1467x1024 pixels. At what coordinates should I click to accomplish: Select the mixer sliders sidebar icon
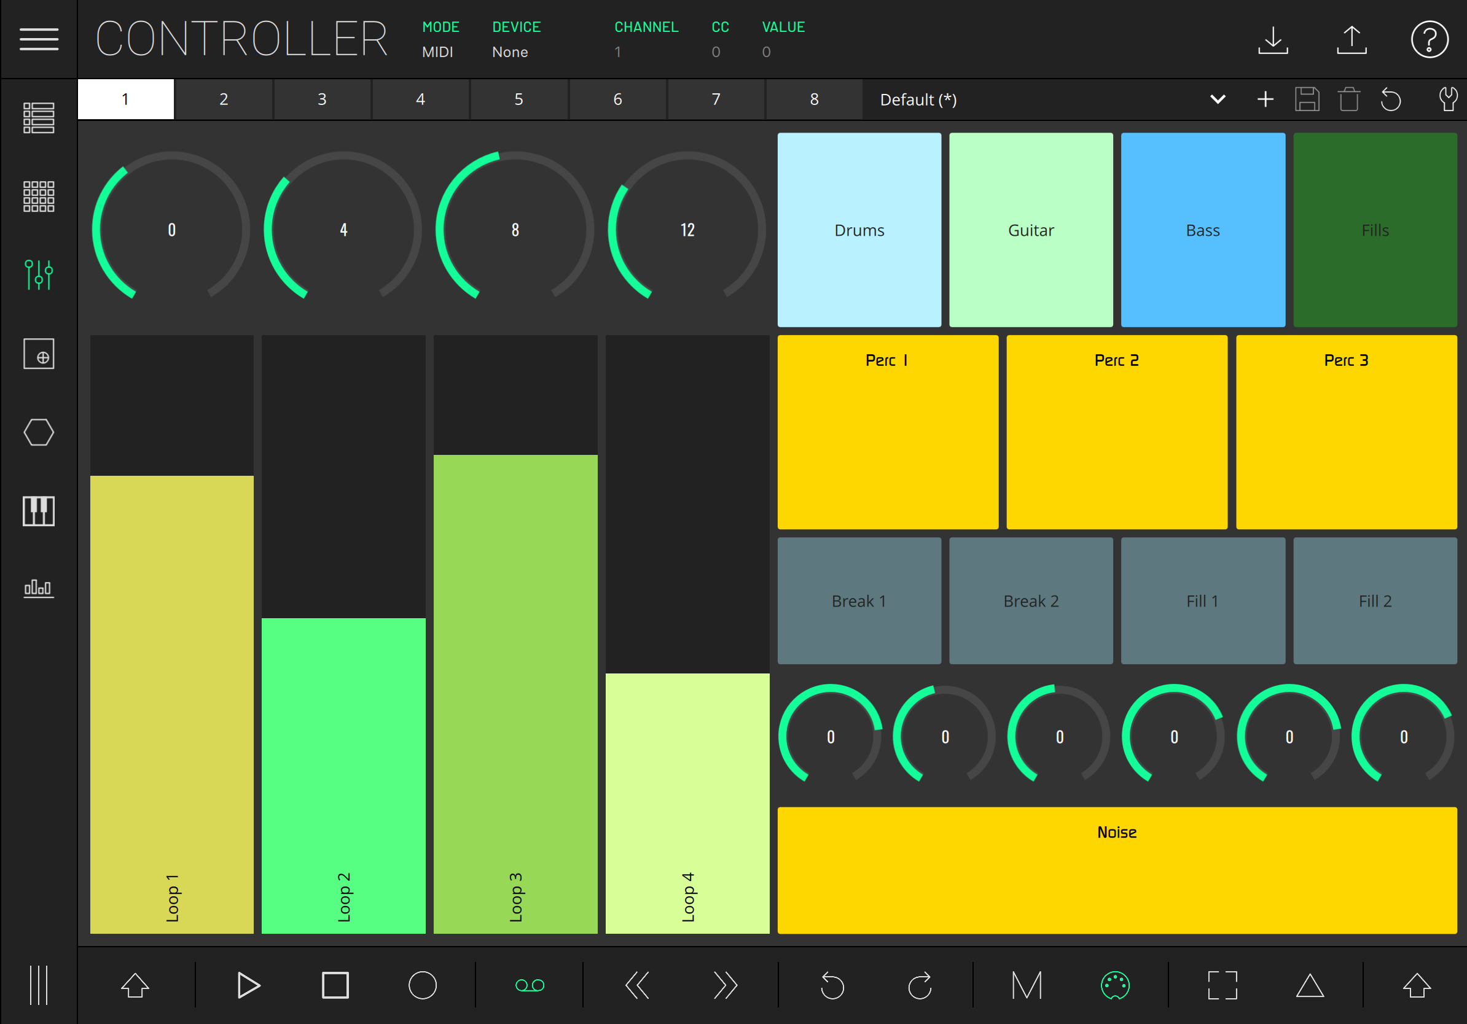[38, 274]
